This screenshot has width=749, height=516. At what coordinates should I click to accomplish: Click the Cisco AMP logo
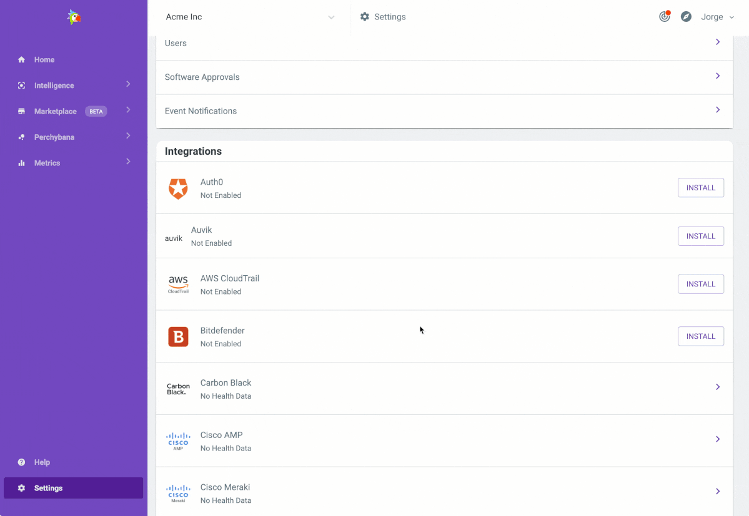click(178, 441)
